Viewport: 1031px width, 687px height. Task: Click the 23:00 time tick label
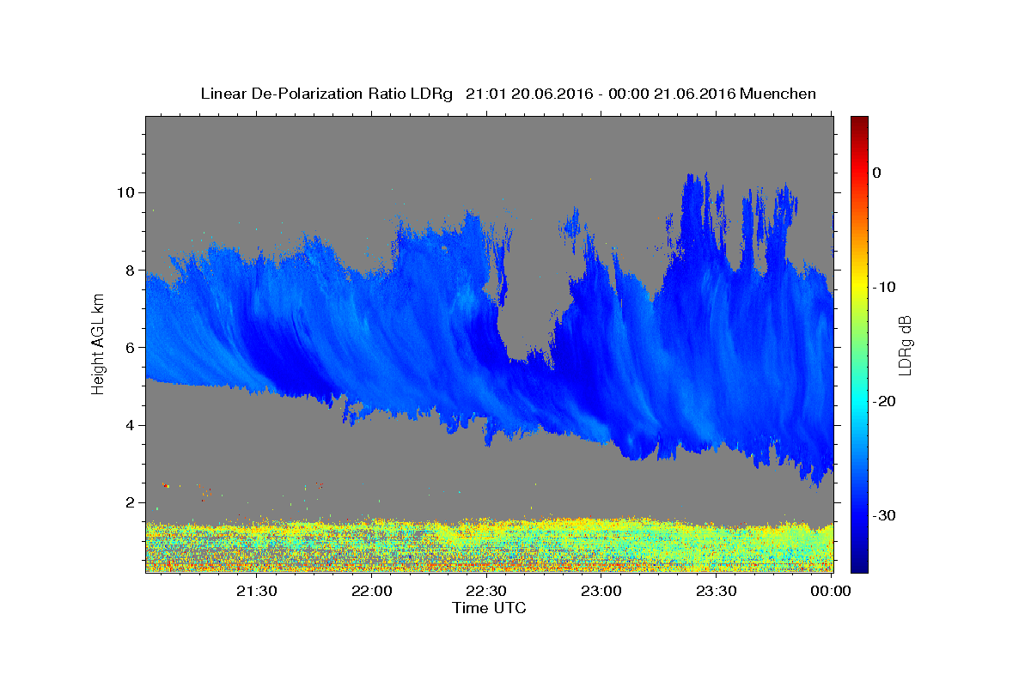click(601, 591)
